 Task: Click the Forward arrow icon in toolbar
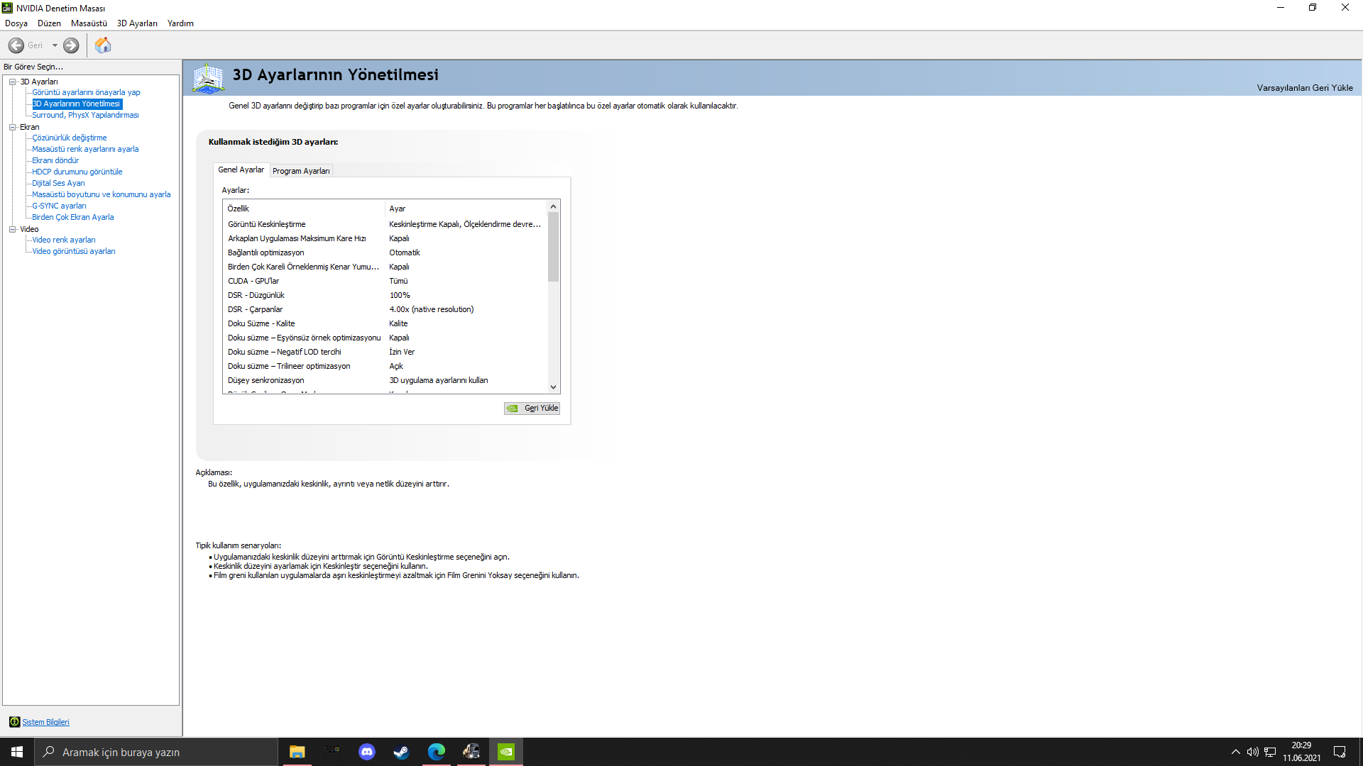[x=71, y=45]
